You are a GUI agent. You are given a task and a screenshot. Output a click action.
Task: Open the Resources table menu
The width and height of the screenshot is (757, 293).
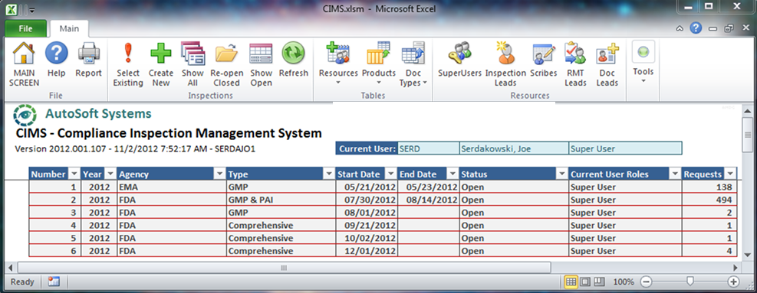[338, 64]
